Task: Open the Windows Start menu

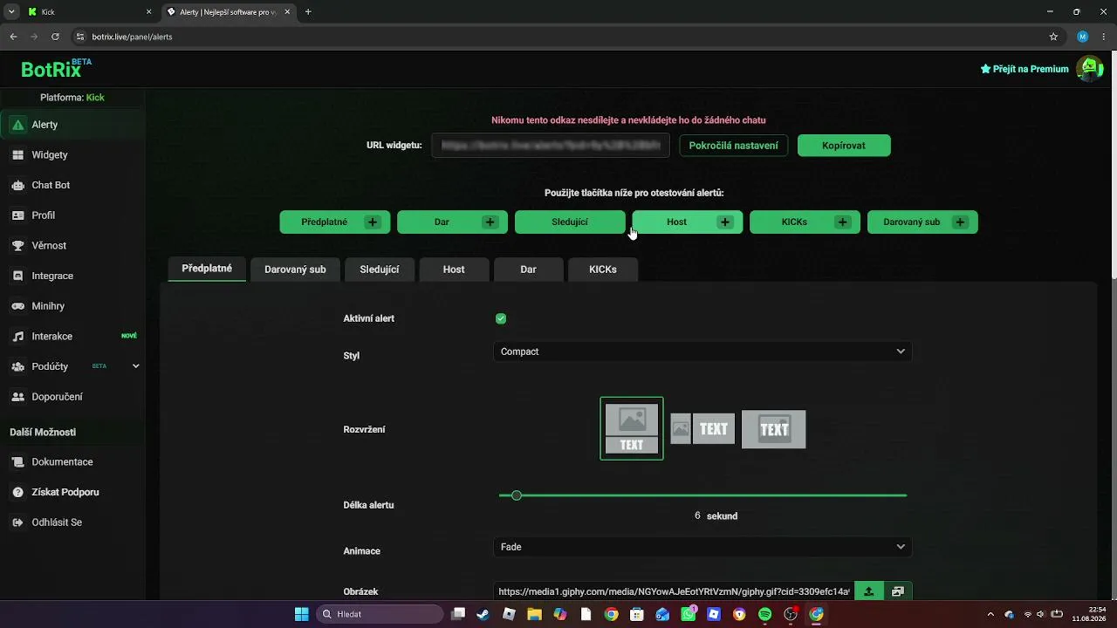Action: click(301, 614)
